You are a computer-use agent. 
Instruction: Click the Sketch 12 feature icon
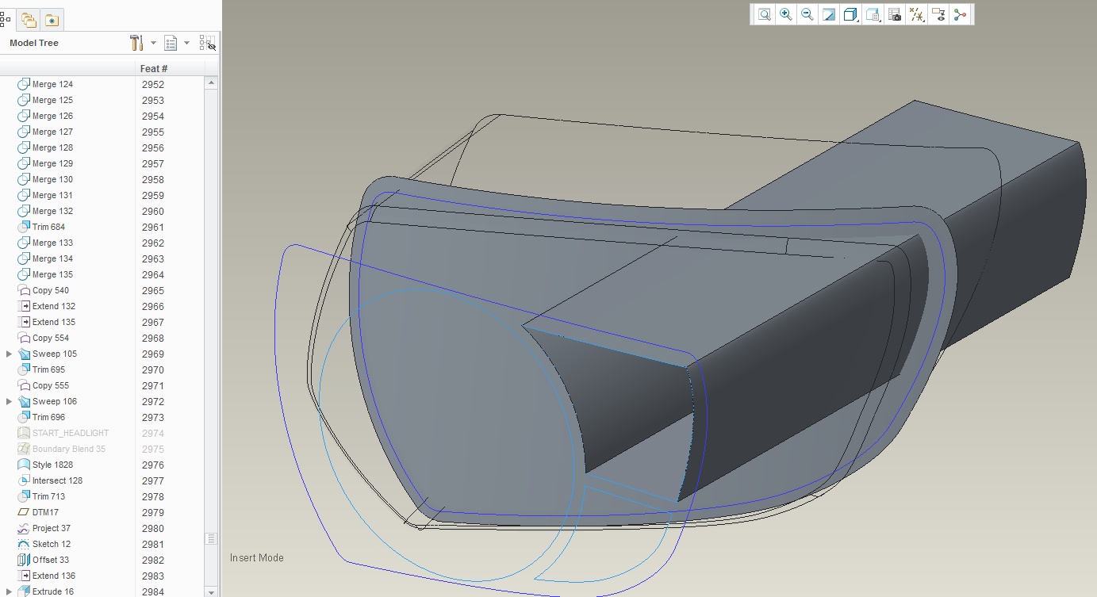[x=24, y=544]
